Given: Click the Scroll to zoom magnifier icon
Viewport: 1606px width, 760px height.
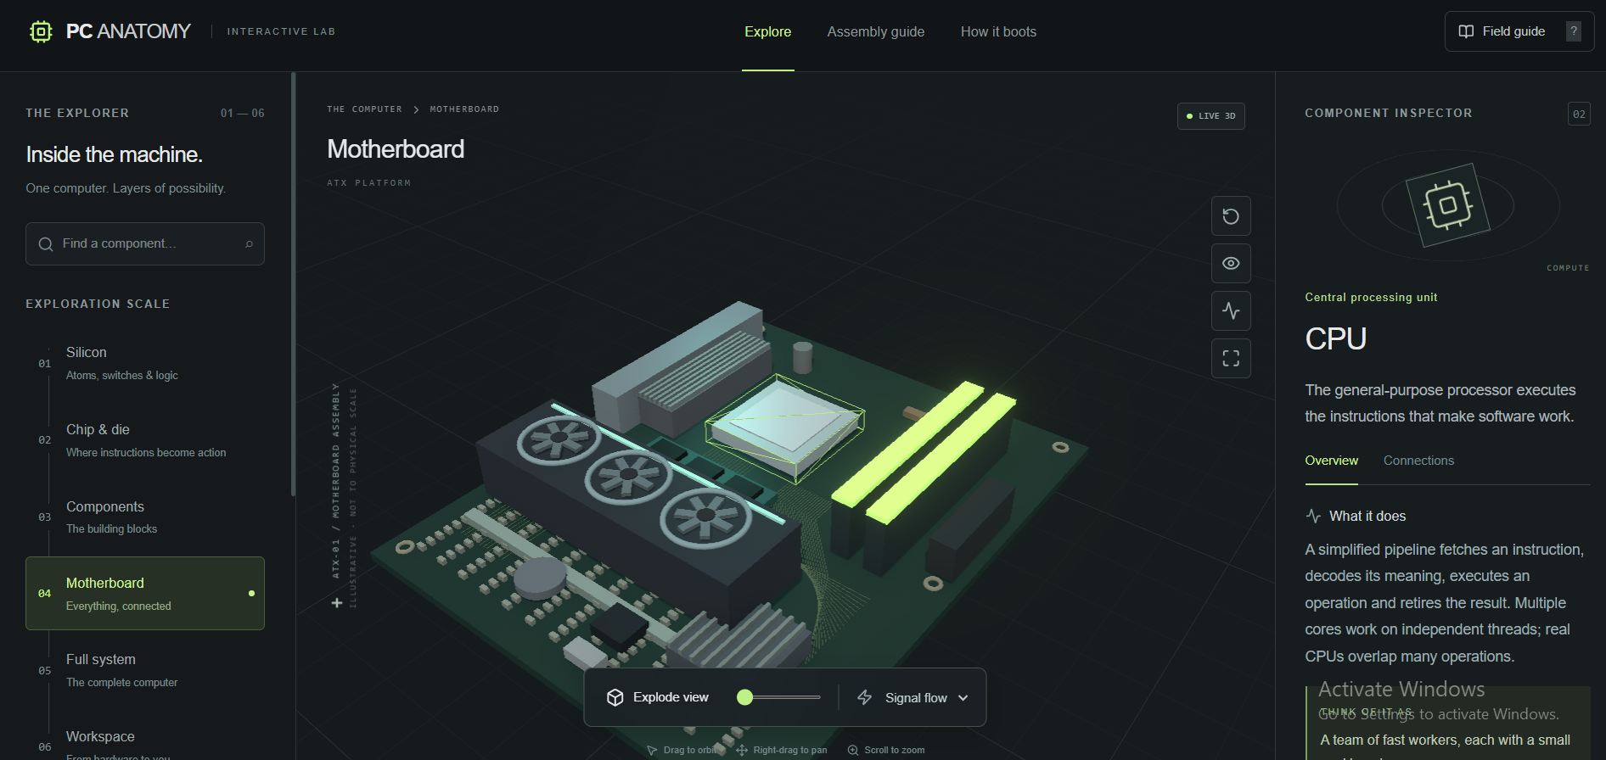Looking at the screenshot, I should [x=853, y=750].
